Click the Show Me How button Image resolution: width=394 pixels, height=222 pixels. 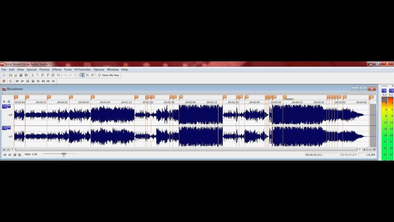(108, 75)
